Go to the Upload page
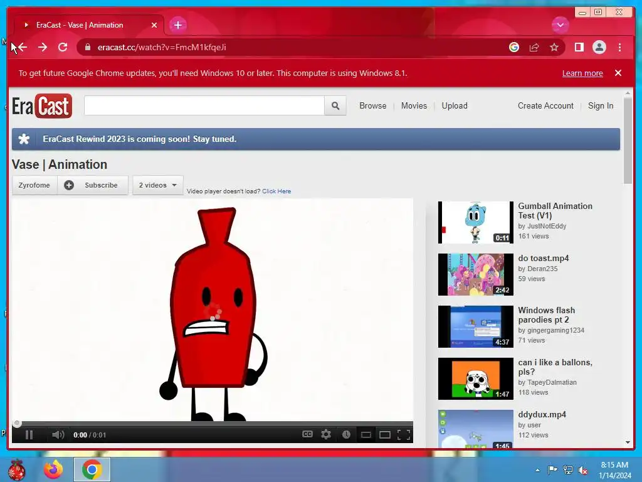The height and width of the screenshot is (482, 642). [x=455, y=105]
